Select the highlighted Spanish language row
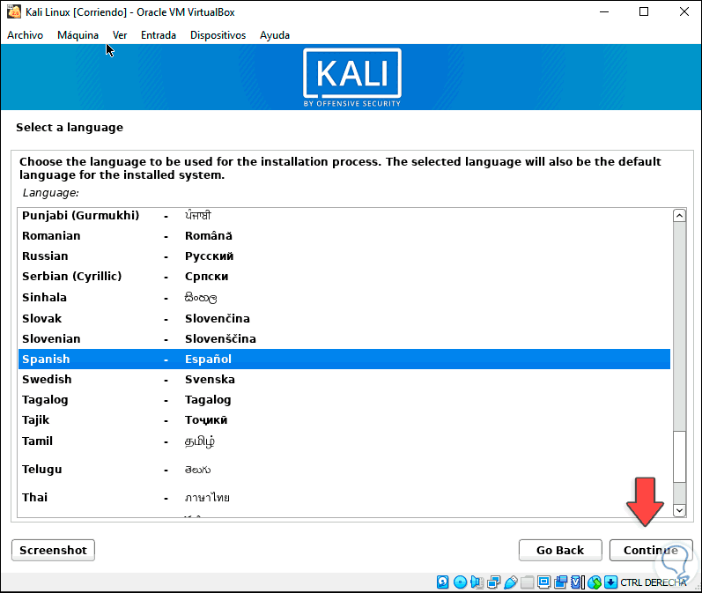702x593 pixels. click(344, 360)
